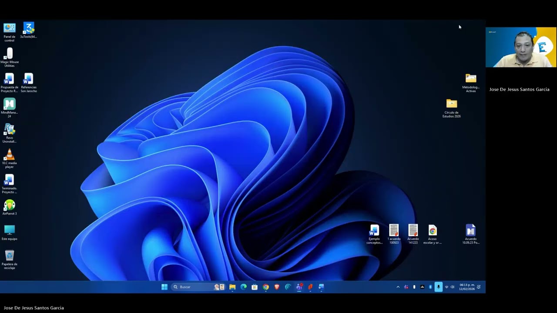Open the notifications bell icon
This screenshot has width=557, height=313.
[479, 287]
